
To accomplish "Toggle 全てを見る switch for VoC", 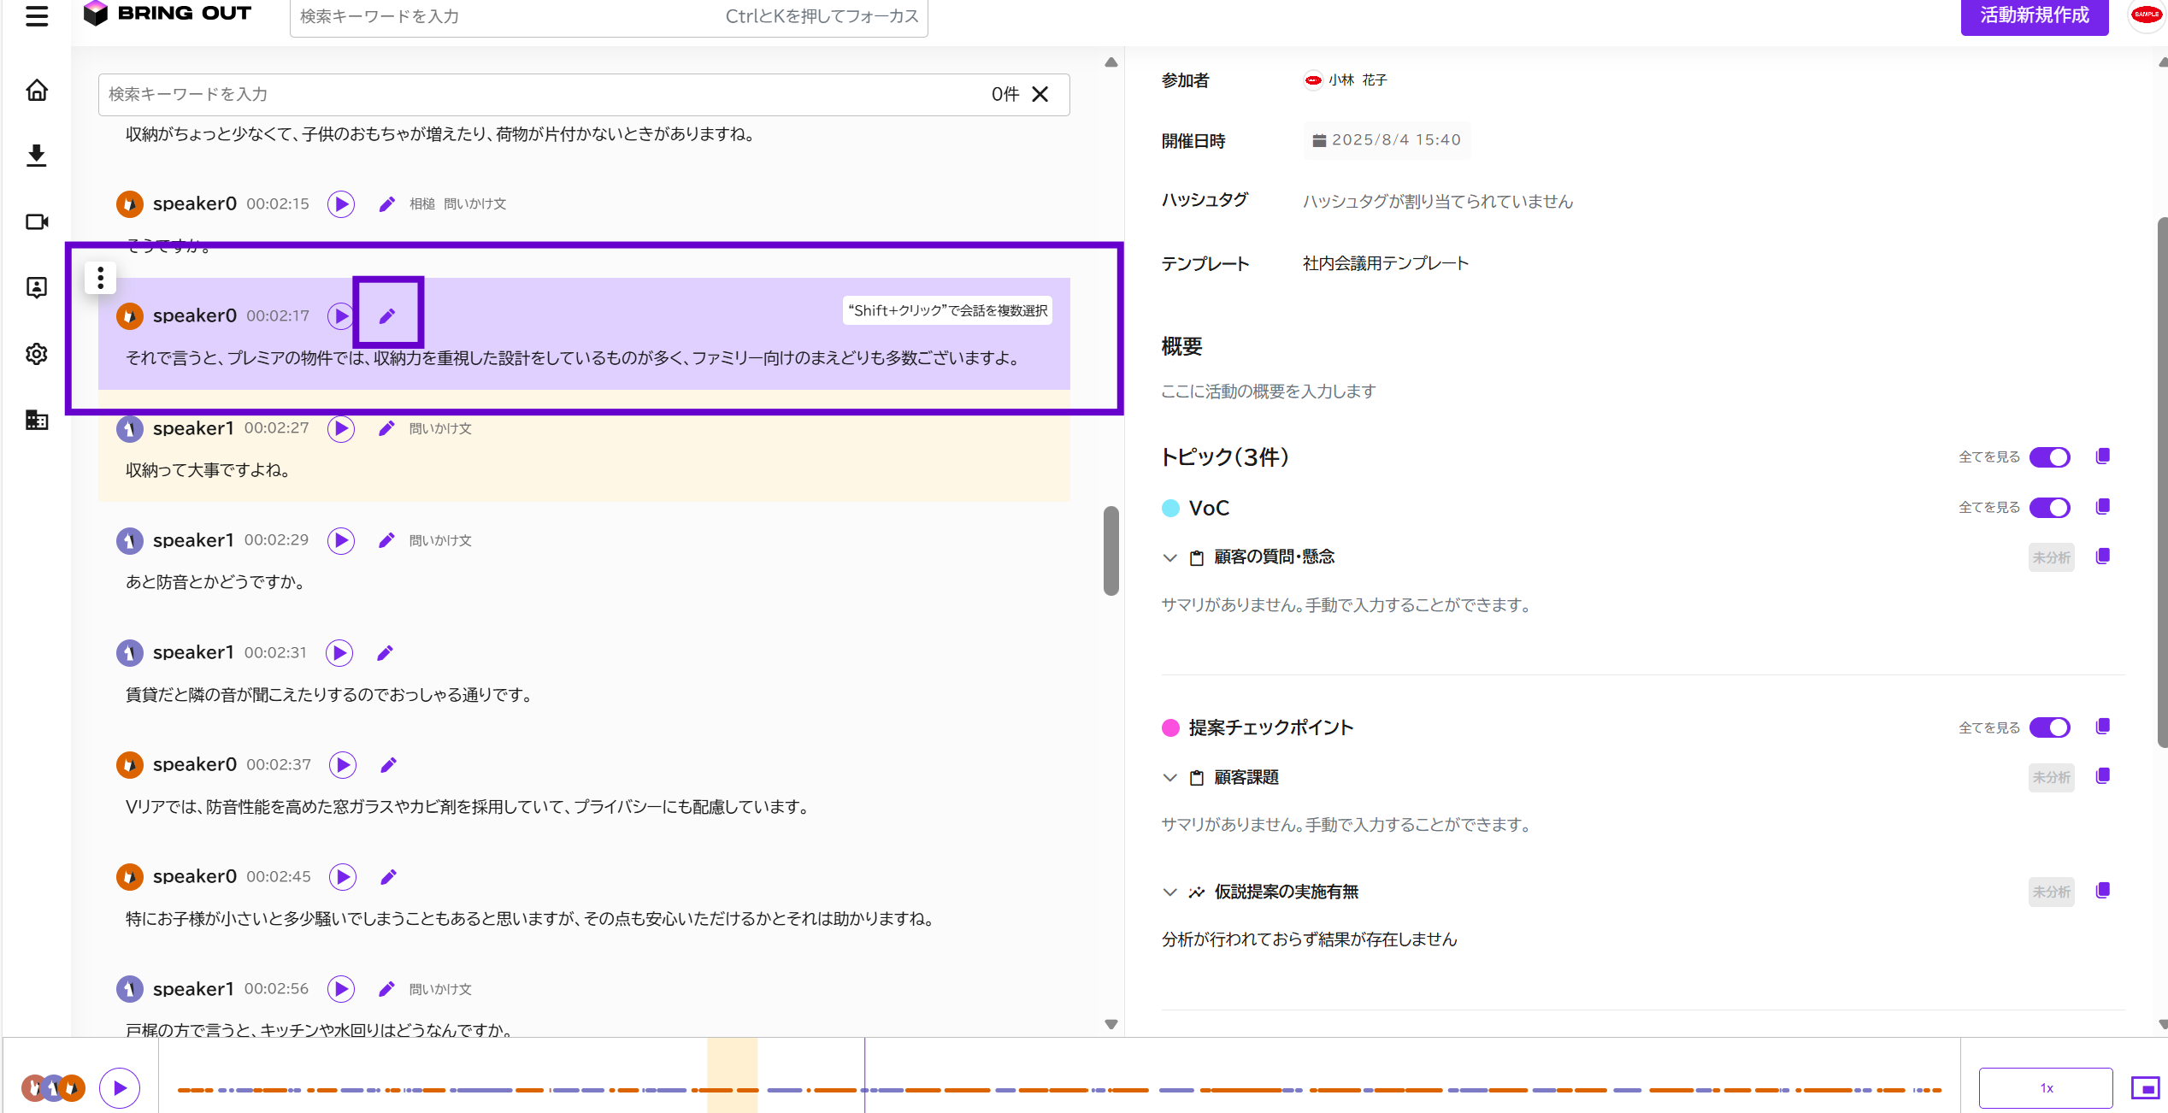I will 2050,508.
